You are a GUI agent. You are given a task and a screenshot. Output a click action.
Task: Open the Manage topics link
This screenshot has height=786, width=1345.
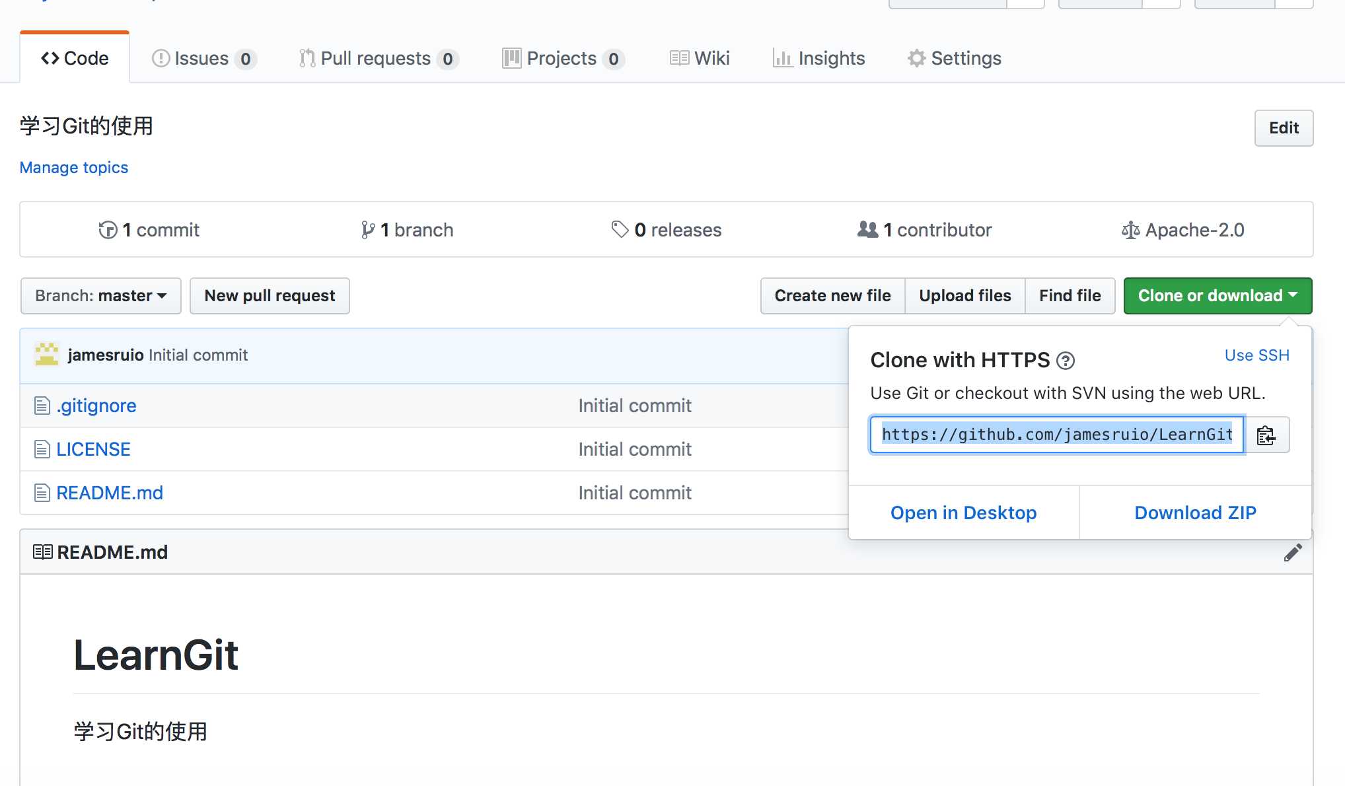74,167
